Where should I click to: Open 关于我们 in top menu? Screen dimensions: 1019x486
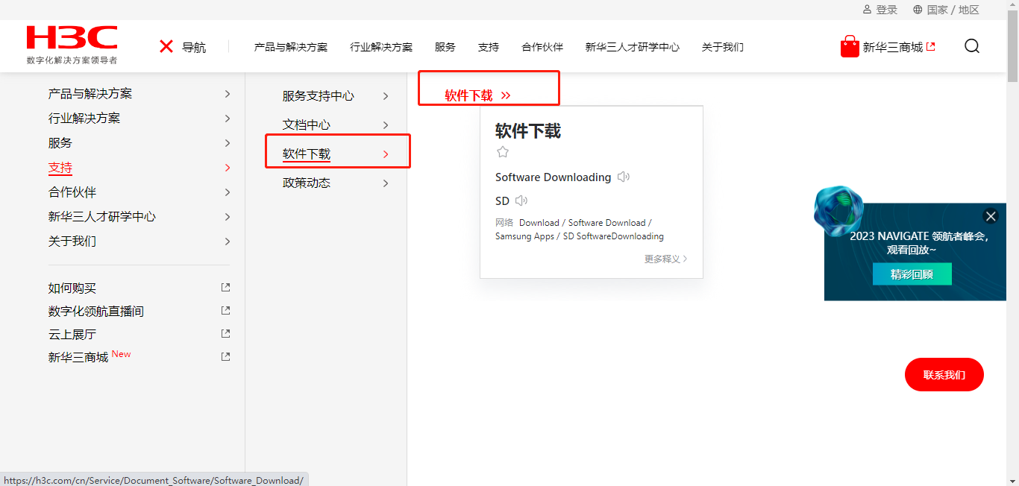(723, 47)
